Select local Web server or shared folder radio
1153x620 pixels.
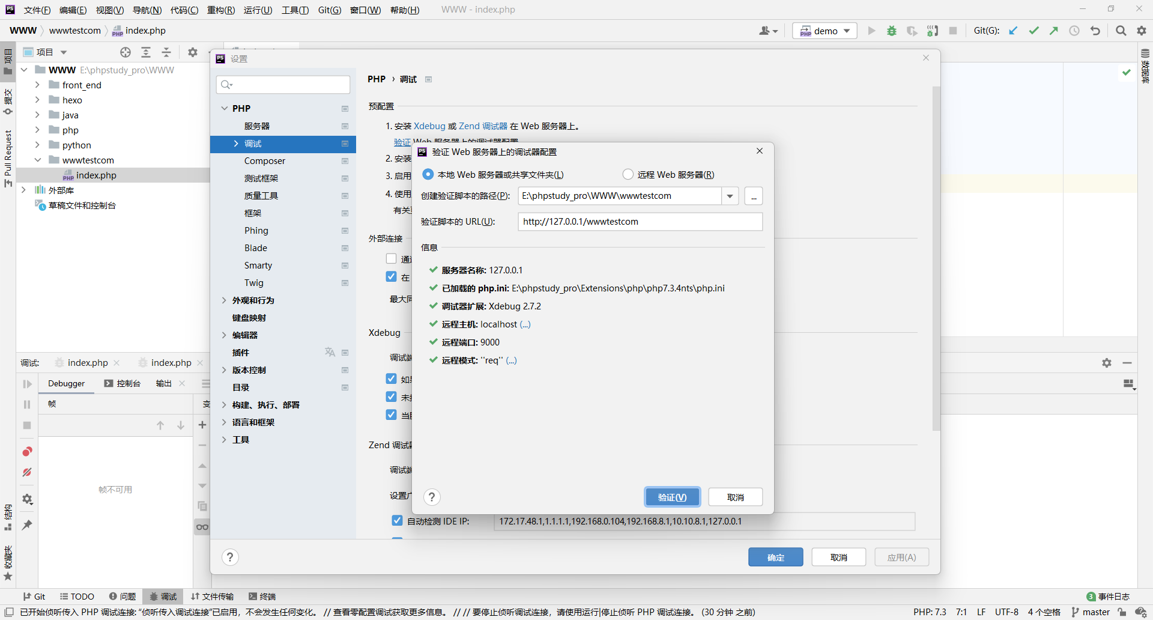(428, 174)
